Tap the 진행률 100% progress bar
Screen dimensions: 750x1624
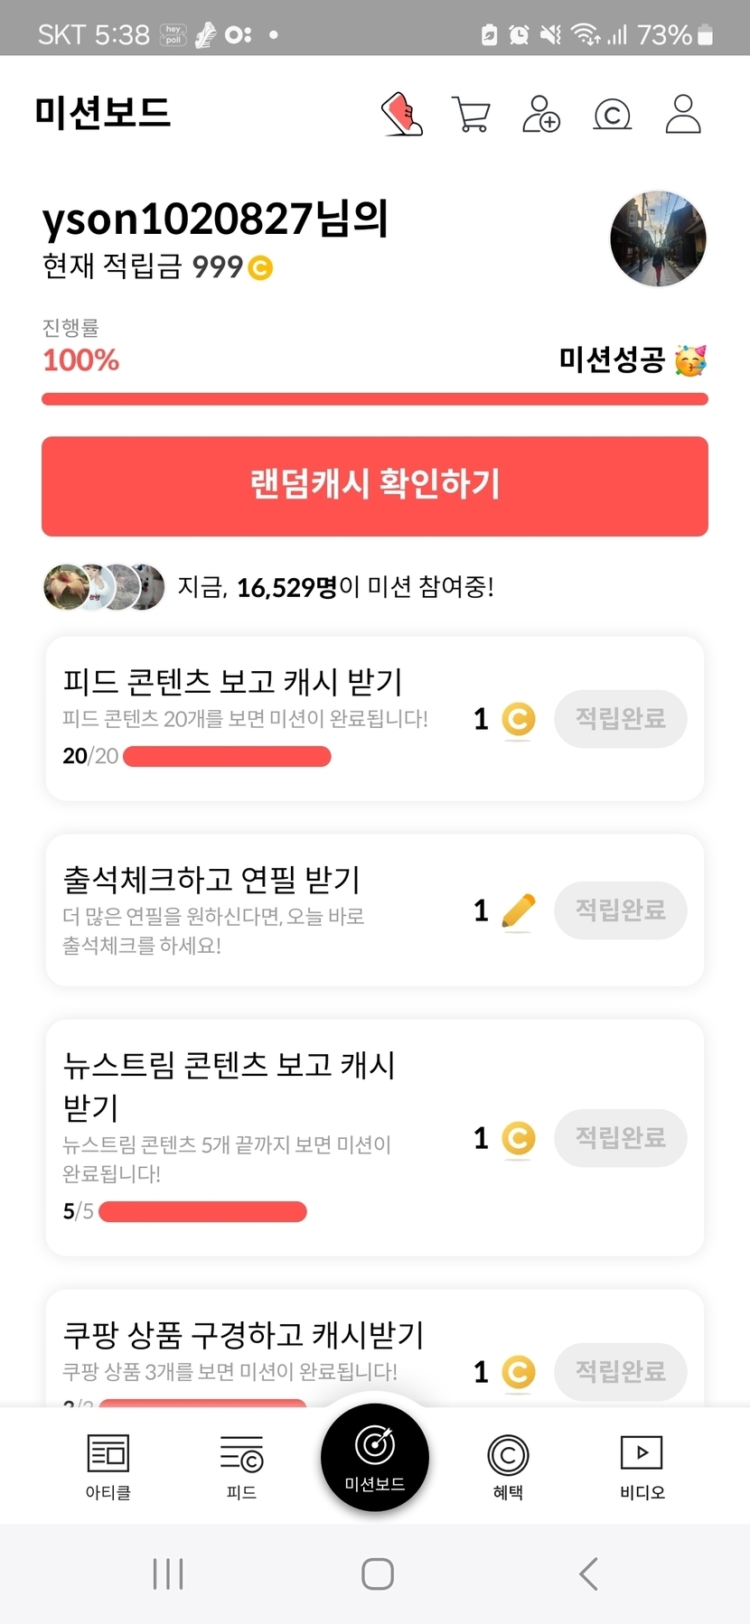tap(375, 399)
